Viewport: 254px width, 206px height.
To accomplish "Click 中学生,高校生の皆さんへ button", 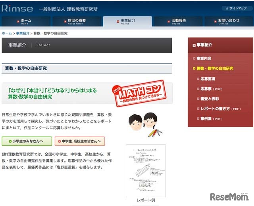I will click(80, 141).
